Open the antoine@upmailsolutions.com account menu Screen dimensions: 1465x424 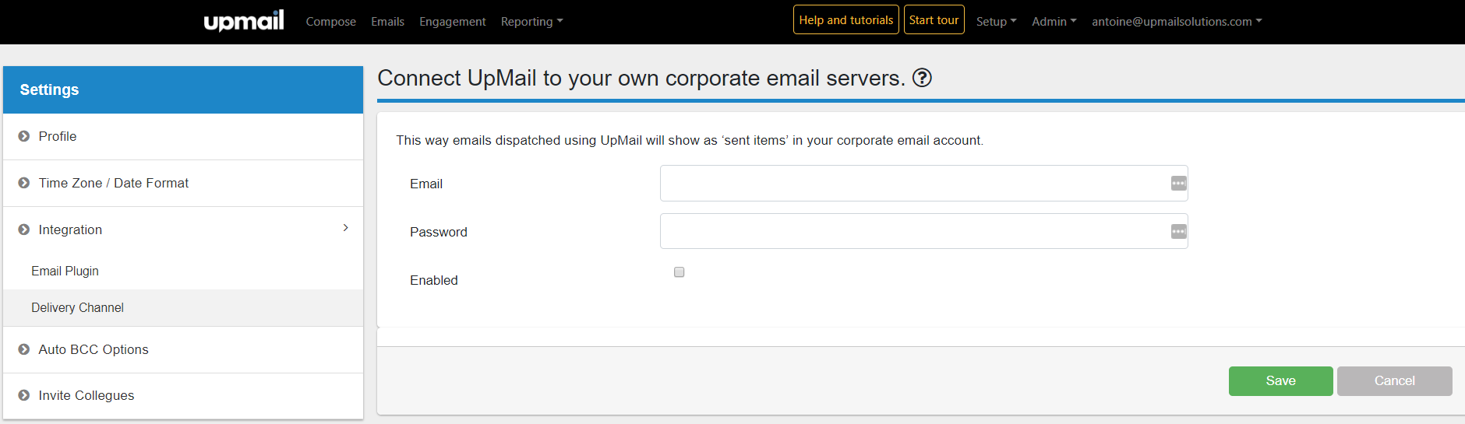pos(1176,22)
